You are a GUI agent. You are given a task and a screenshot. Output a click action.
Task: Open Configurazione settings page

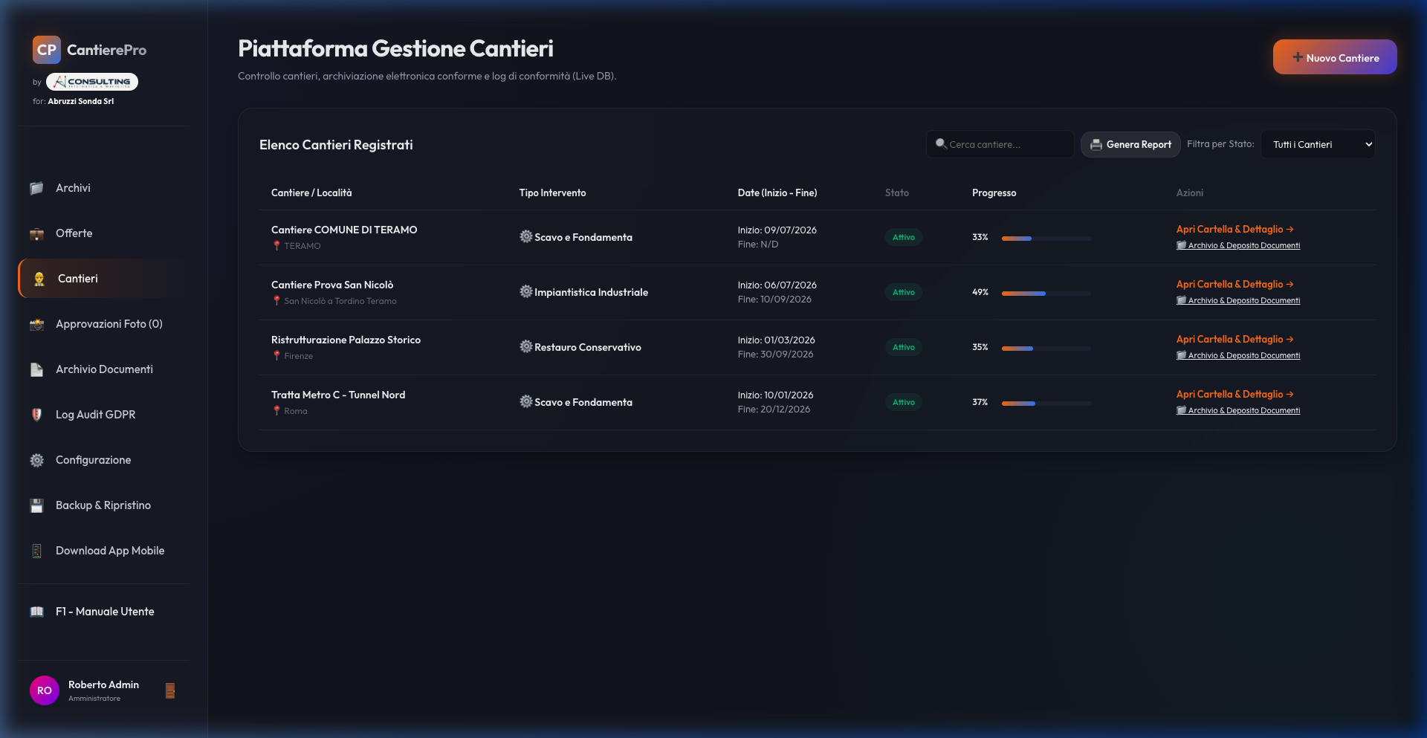(x=104, y=460)
